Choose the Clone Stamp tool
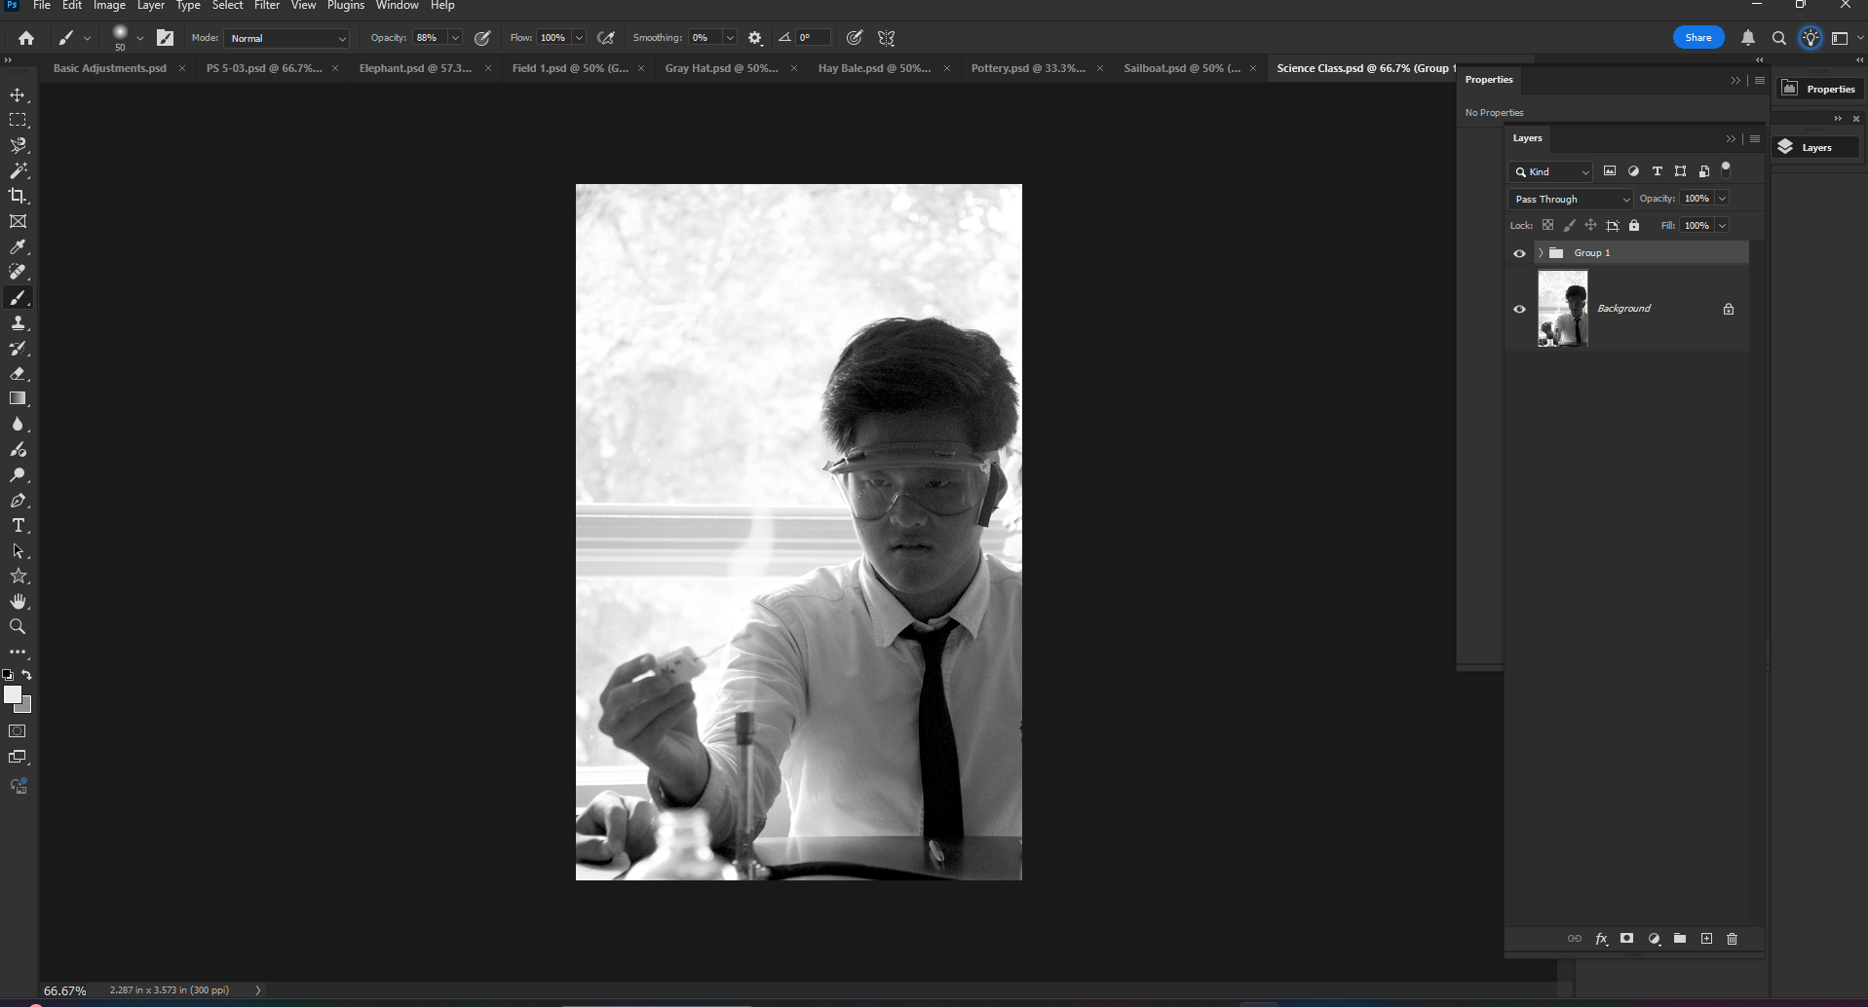This screenshot has width=1868, height=1007. point(18,323)
